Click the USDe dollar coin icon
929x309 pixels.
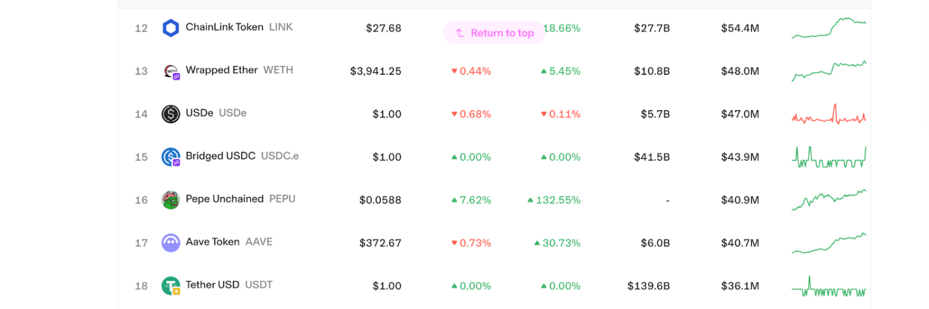pyautogui.click(x=170, y=114)
